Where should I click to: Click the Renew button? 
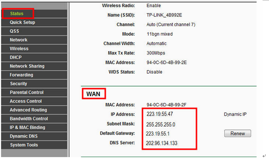[x=238, y=133]
